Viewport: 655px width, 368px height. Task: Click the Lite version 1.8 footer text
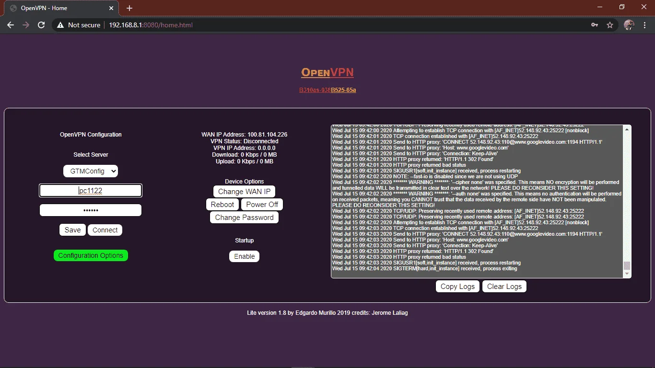pyautogui.click(x=327, y=313)
